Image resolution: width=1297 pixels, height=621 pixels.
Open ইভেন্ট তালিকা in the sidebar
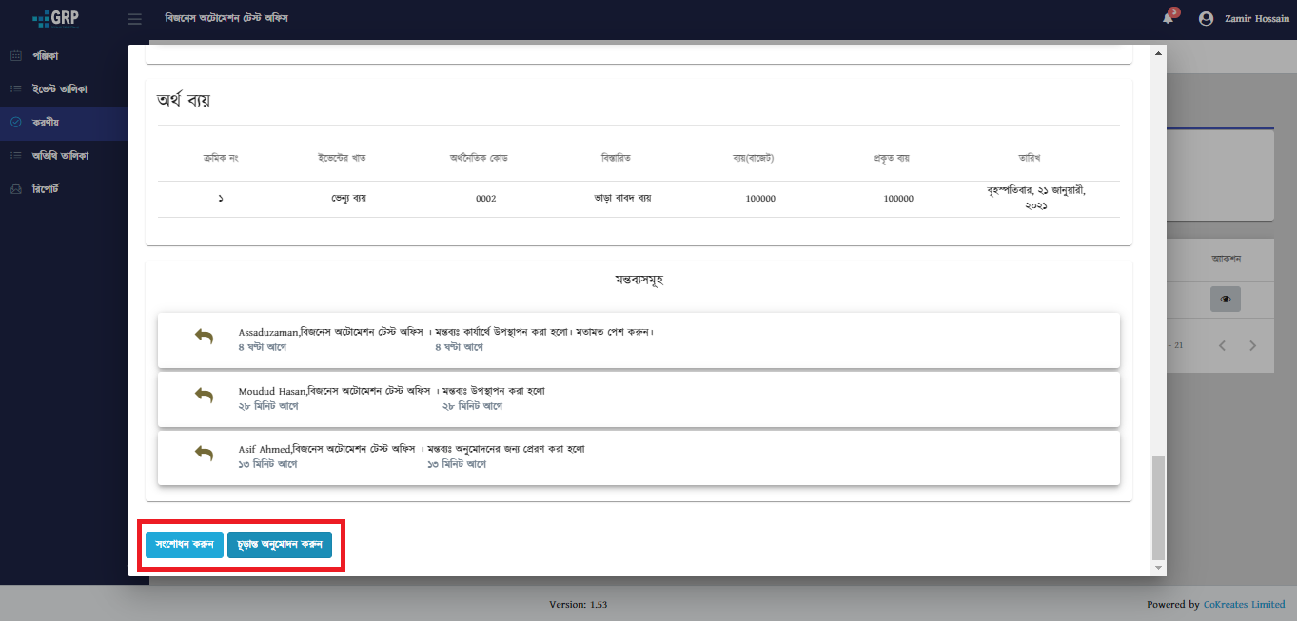[x=59, y=88]
